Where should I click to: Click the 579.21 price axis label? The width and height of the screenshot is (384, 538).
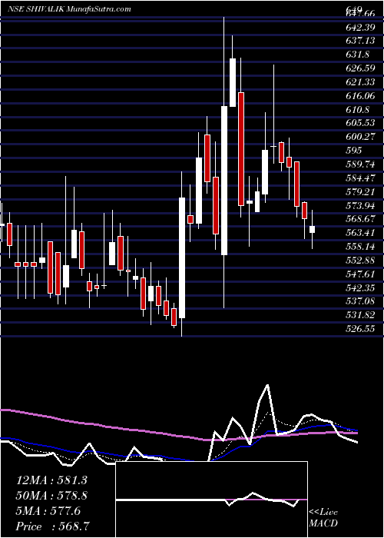360,191
